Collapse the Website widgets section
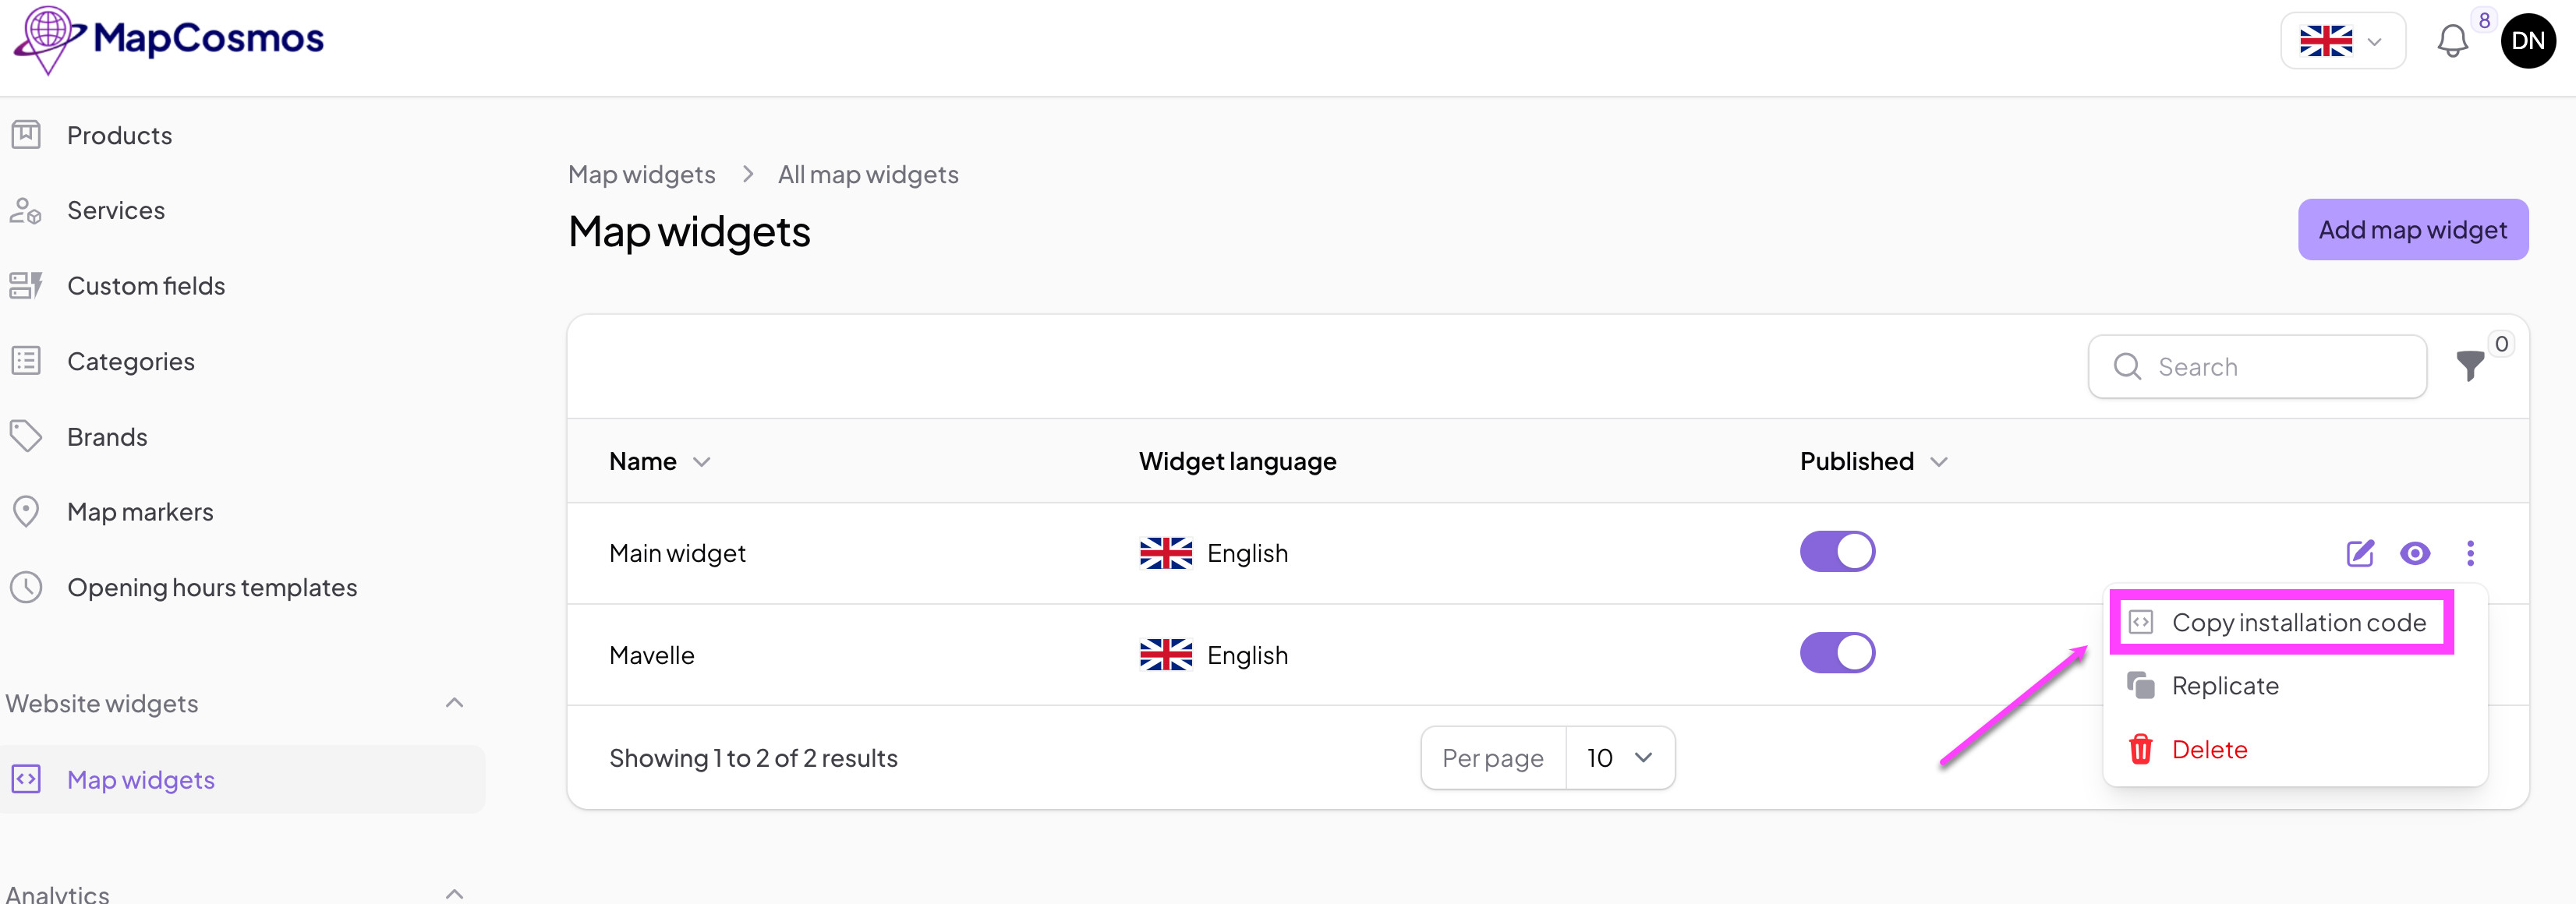 [x=454, y=703]
